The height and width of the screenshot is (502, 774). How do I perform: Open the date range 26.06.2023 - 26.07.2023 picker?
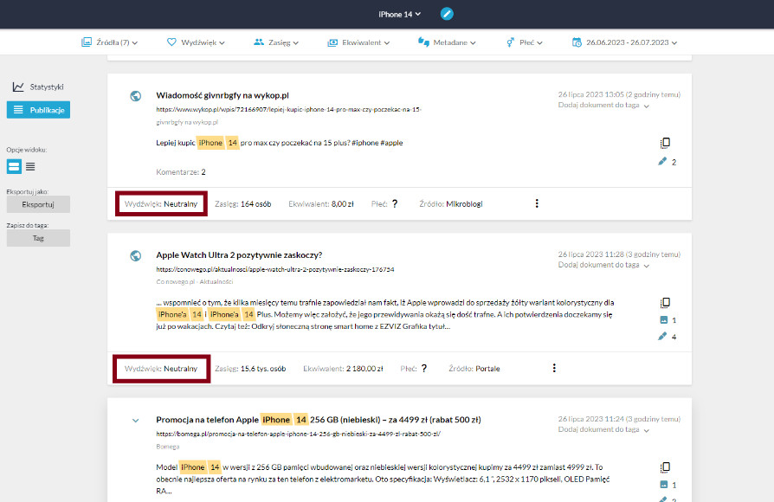click(x=624, y=42)
